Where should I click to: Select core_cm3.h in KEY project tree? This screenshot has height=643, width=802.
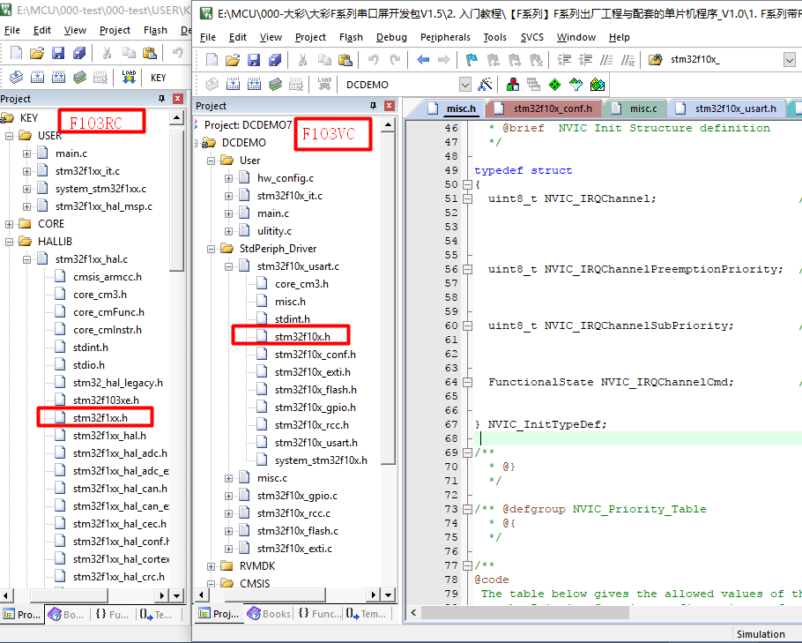point(100,295)
